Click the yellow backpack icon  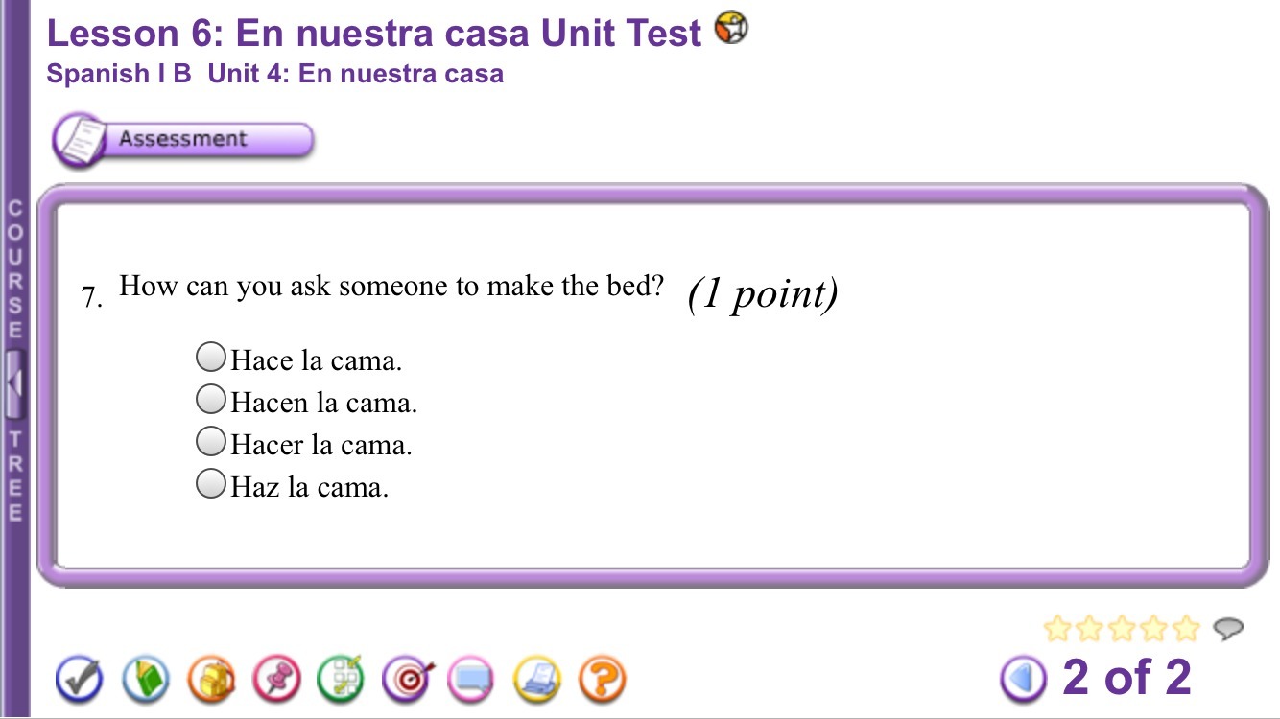pyautogui.click(x=211, y=680)
